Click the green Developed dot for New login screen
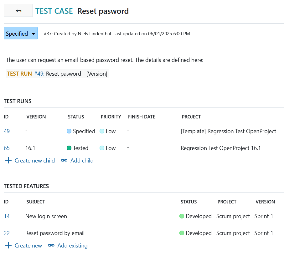 pos(182,216)
